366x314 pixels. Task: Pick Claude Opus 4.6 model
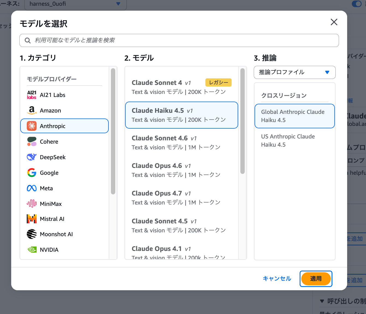click(182, 170)
